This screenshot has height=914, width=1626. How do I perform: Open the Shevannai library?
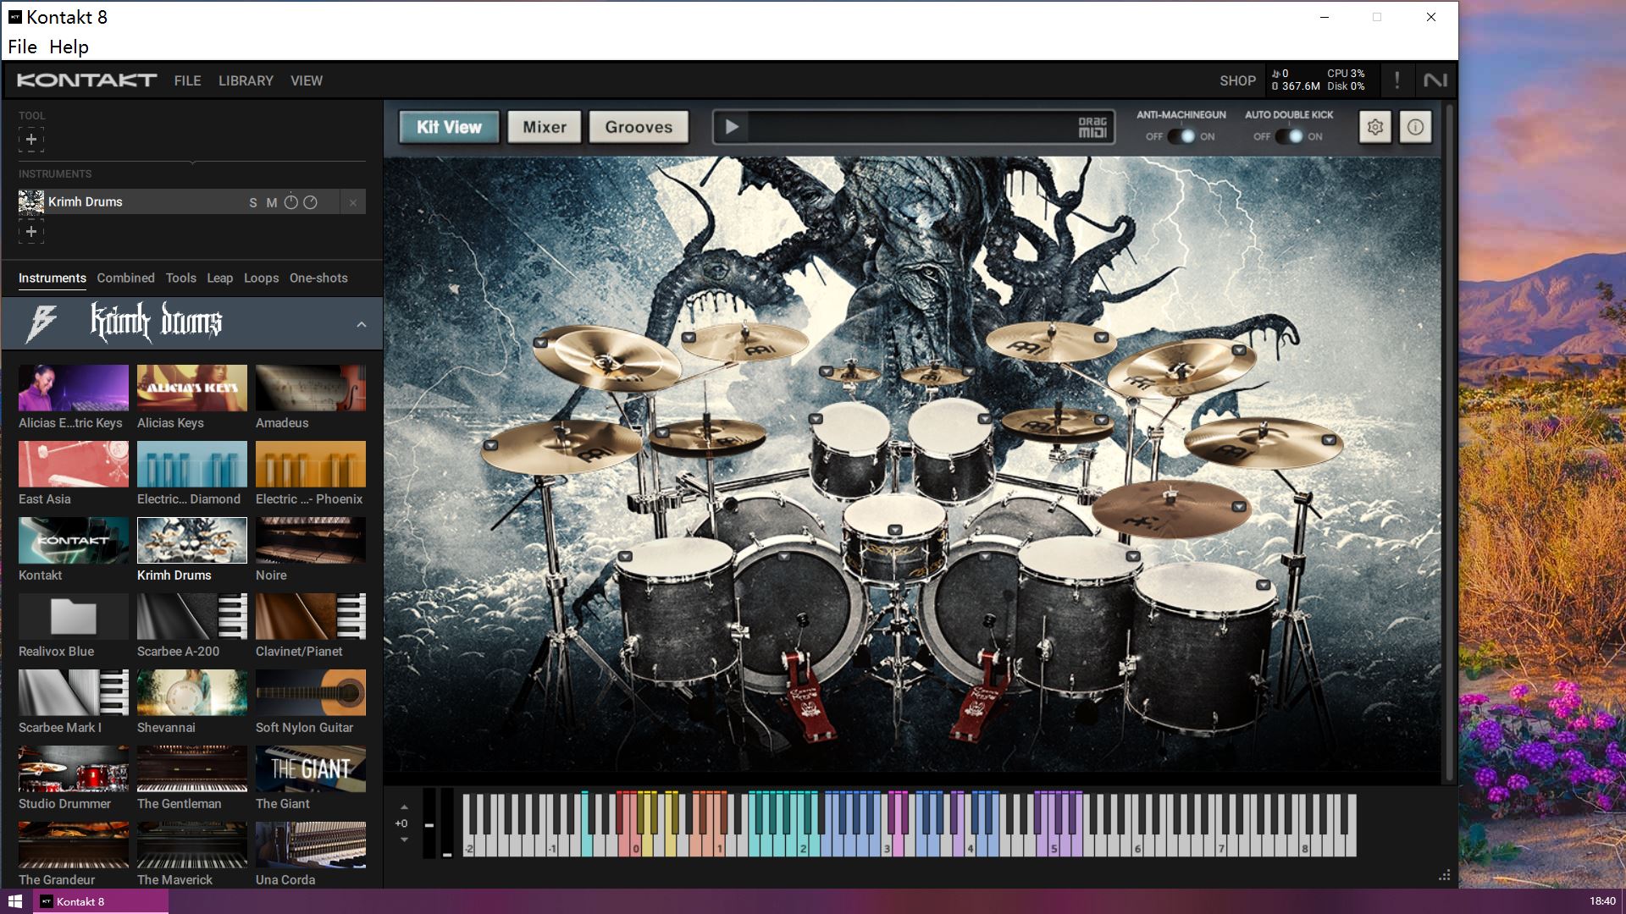pos(192,692)
